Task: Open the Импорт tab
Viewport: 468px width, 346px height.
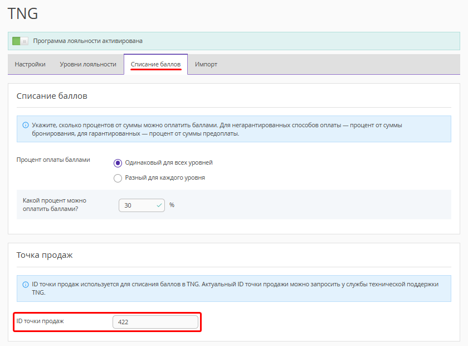Action: pyautogui.click(x=206, y=64)
